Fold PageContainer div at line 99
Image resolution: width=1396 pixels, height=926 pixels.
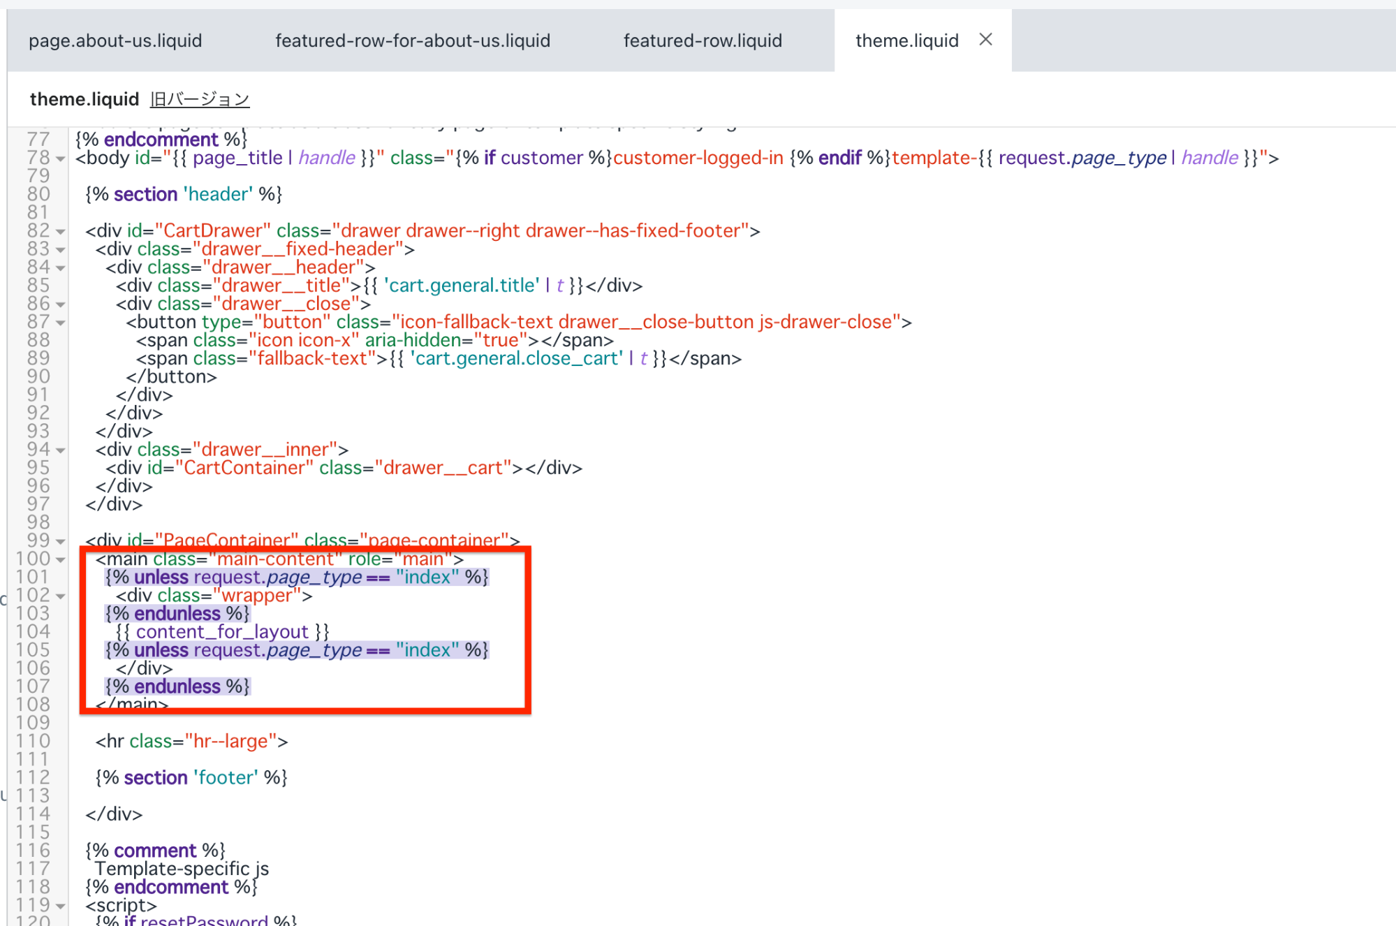pos(61,541)
